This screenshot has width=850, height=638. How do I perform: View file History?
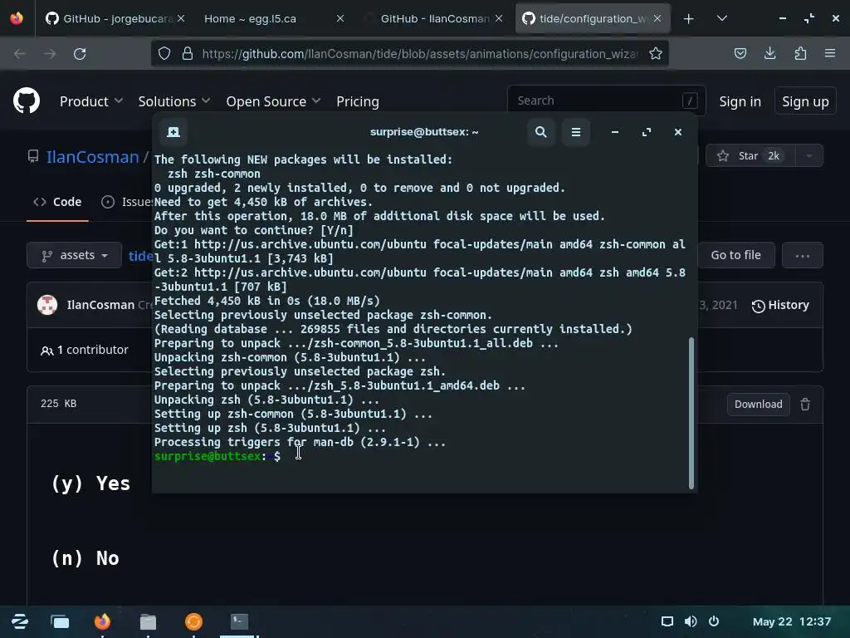[780, 305]
